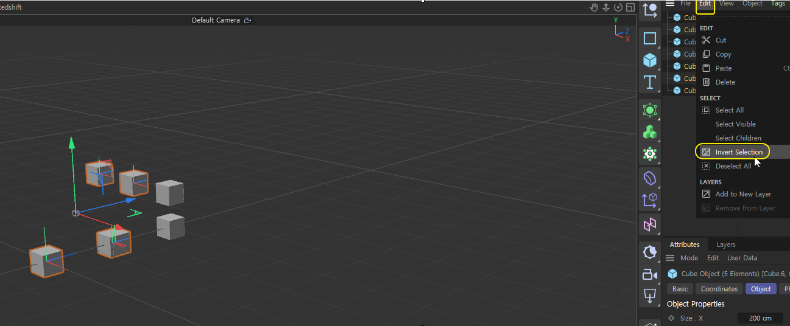Open the Attributes Mode menu
The image size is (790, 326).
pos(689,258)
